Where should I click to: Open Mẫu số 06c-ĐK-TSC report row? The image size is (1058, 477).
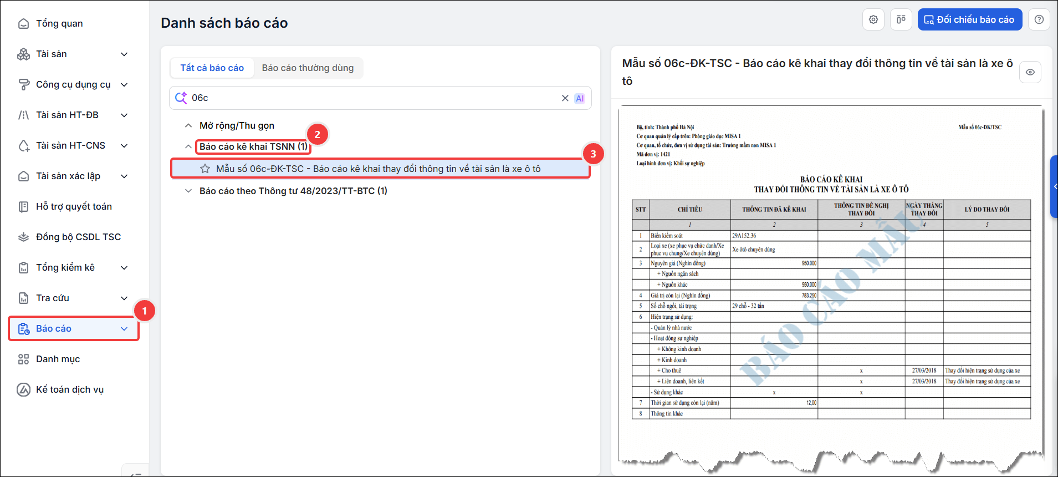point(380,169)
